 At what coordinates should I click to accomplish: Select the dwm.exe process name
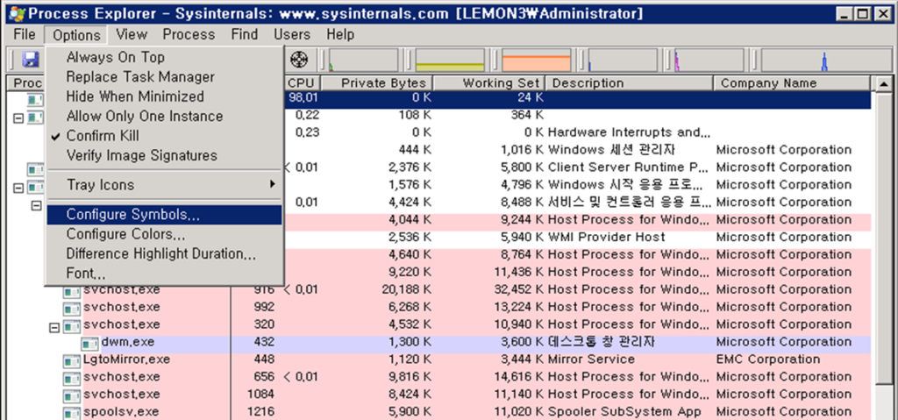click(128, 343)
